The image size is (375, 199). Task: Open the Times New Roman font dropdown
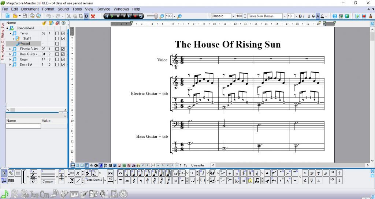285,16
